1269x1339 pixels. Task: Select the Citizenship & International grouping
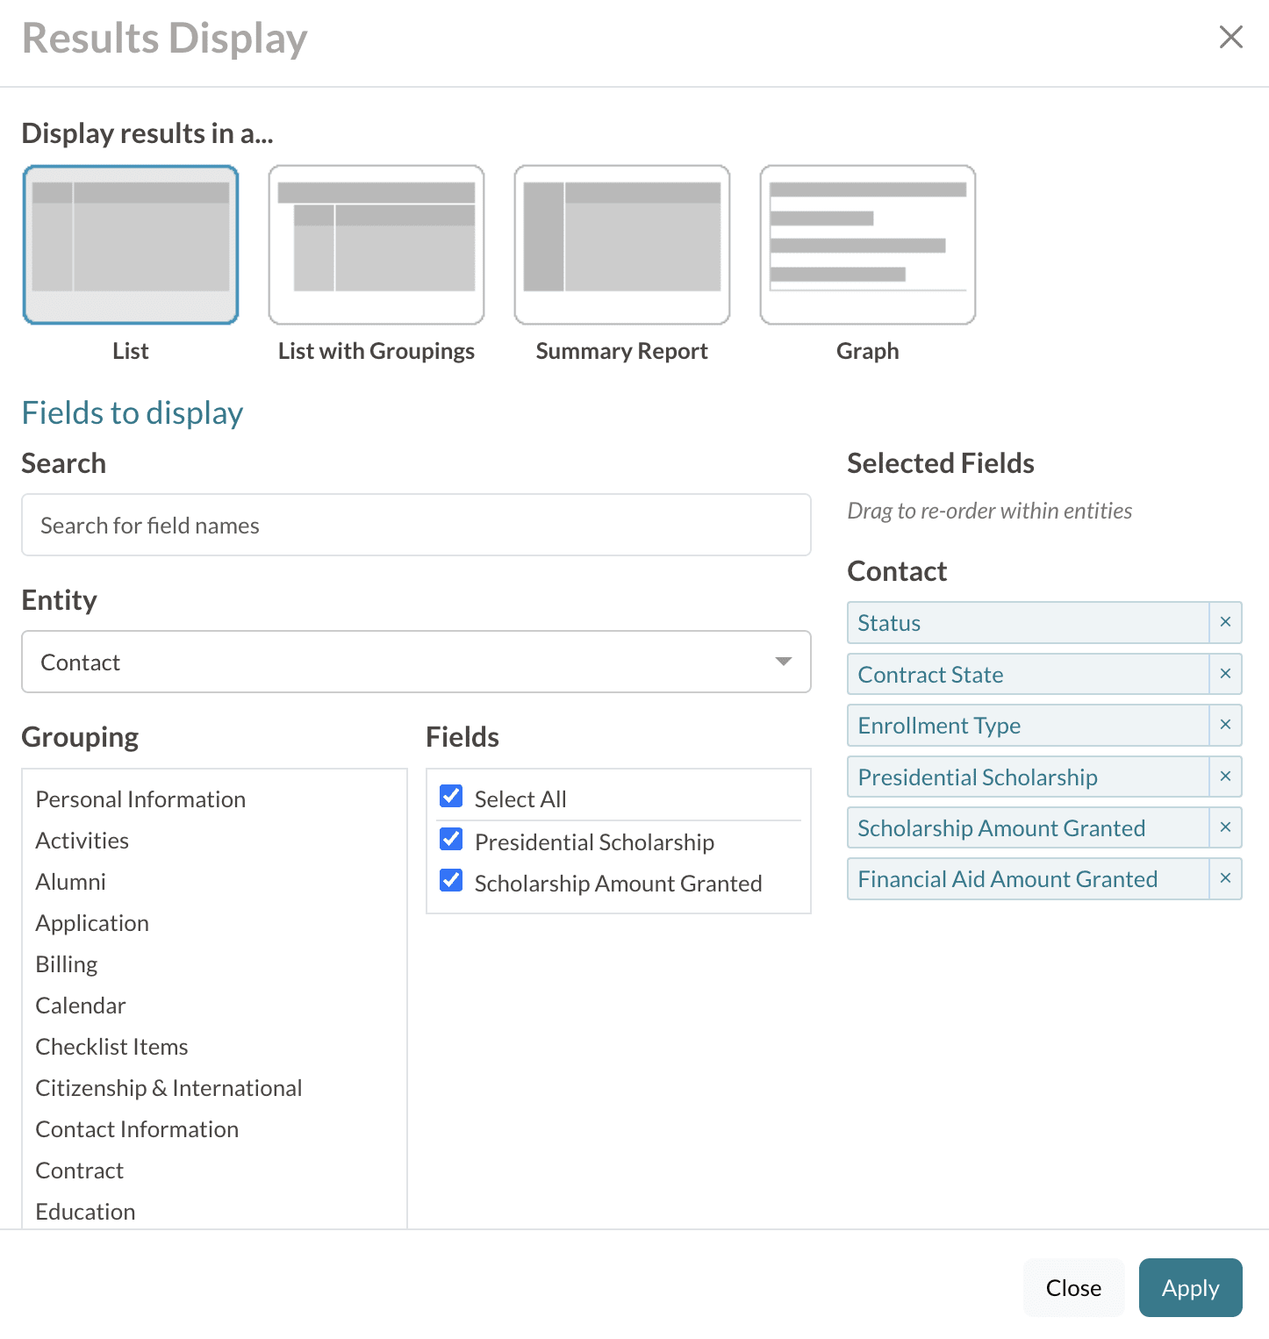[168, 1087]
